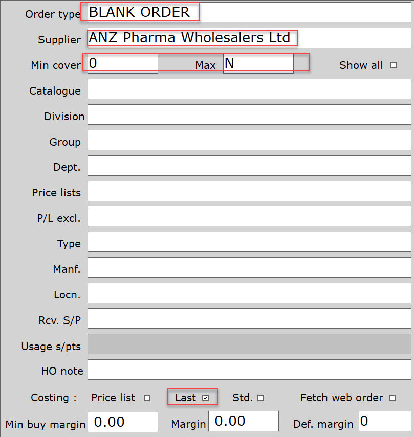
Task: Click the Min cover input box
Action: click(x=123, y=63)
